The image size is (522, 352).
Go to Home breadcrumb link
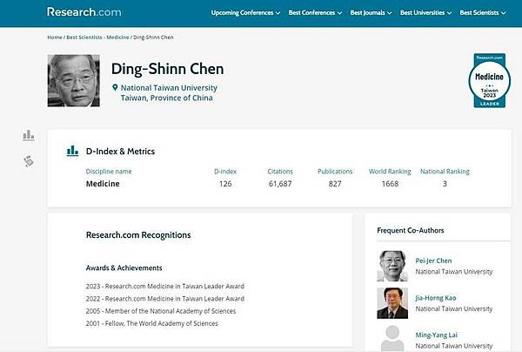click(54, 38)
